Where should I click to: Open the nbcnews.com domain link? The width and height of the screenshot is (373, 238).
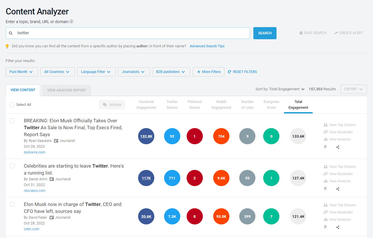pos(35,191)
